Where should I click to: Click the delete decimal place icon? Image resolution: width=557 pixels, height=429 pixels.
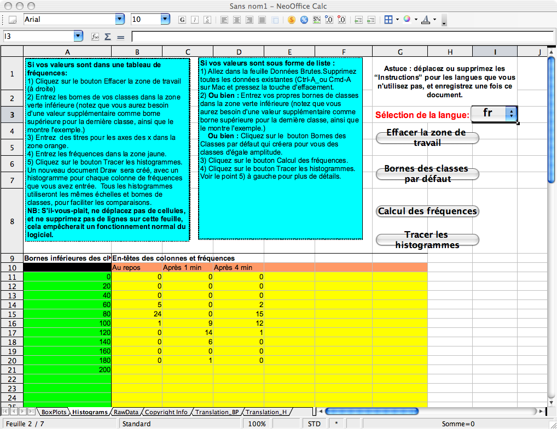[342, 20]
